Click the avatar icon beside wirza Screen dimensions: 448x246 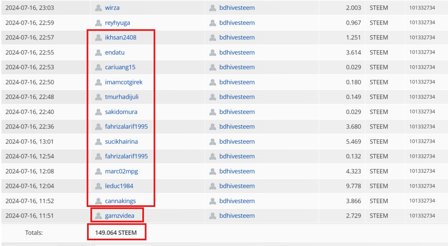point(98,8)
